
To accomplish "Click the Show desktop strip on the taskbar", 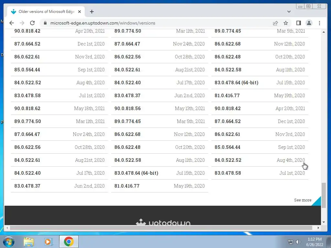I will coord(329,242).
